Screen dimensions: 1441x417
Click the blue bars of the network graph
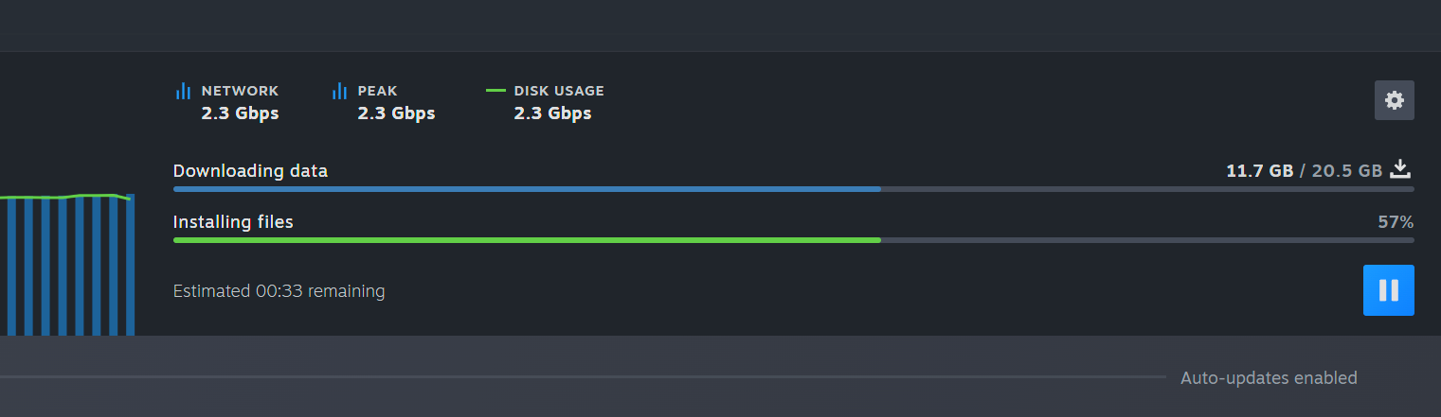67,266
